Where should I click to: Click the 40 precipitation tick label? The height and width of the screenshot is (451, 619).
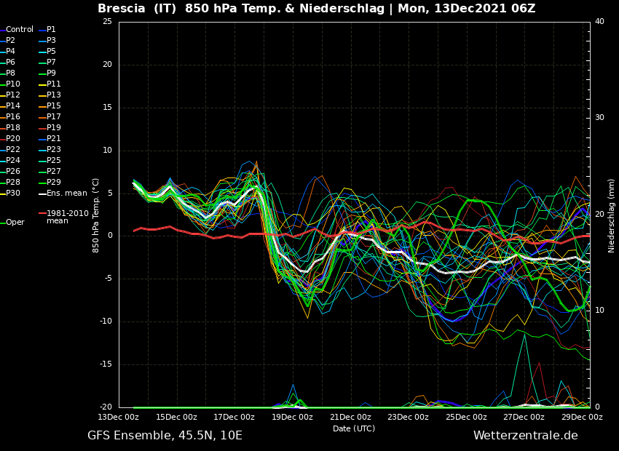599,21
